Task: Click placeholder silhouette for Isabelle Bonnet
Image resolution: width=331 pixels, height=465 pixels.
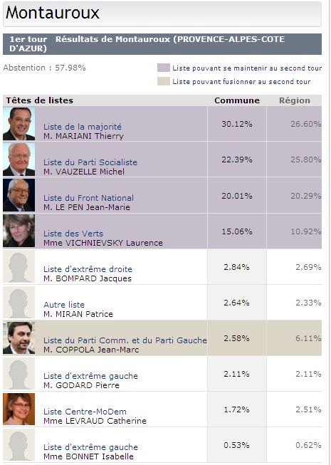Action: tap(19, 444)
